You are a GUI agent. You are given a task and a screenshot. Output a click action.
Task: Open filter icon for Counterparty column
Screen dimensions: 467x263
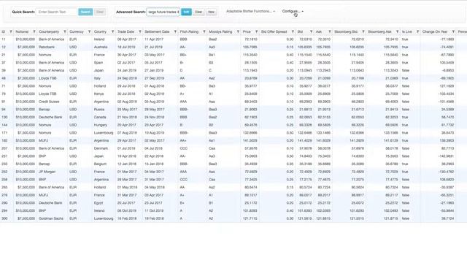coord(65,31)
